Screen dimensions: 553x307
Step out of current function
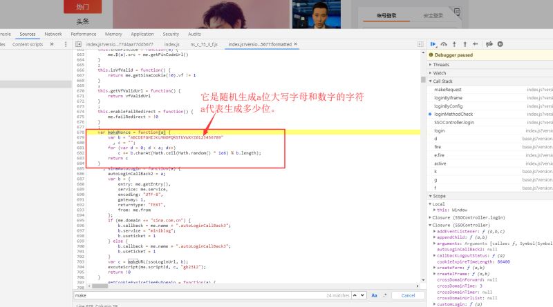coord(465,44)
